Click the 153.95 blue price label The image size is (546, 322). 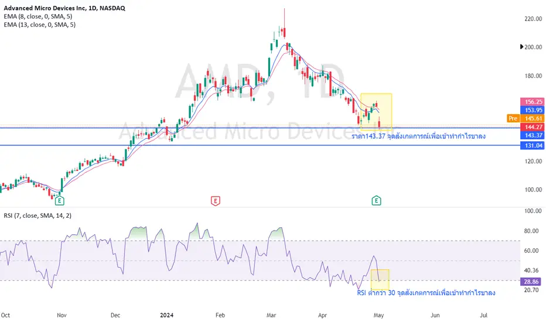[x=533, y=110]
